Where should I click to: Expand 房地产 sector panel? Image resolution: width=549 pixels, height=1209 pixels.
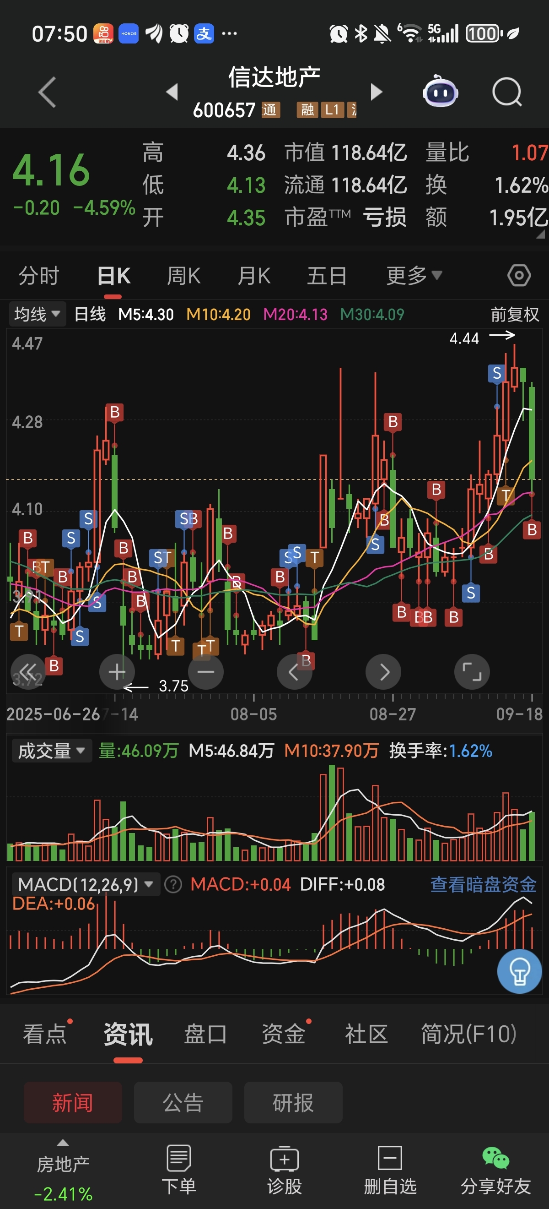63,1170
